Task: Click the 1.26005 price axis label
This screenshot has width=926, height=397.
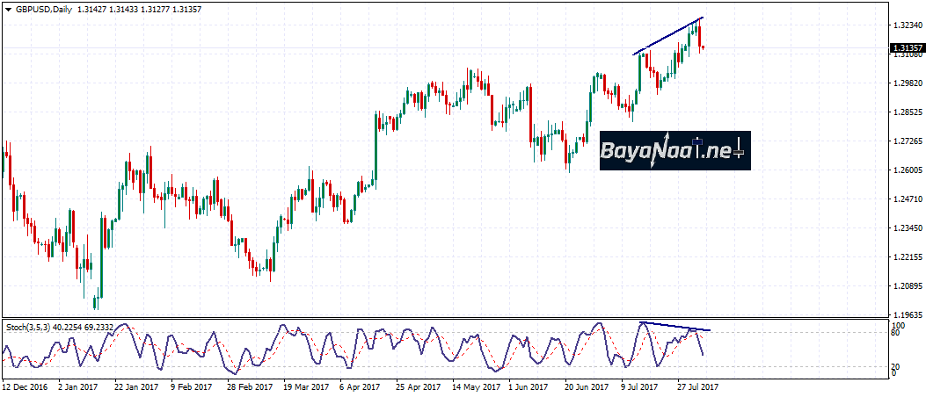Action: [905, 170]
